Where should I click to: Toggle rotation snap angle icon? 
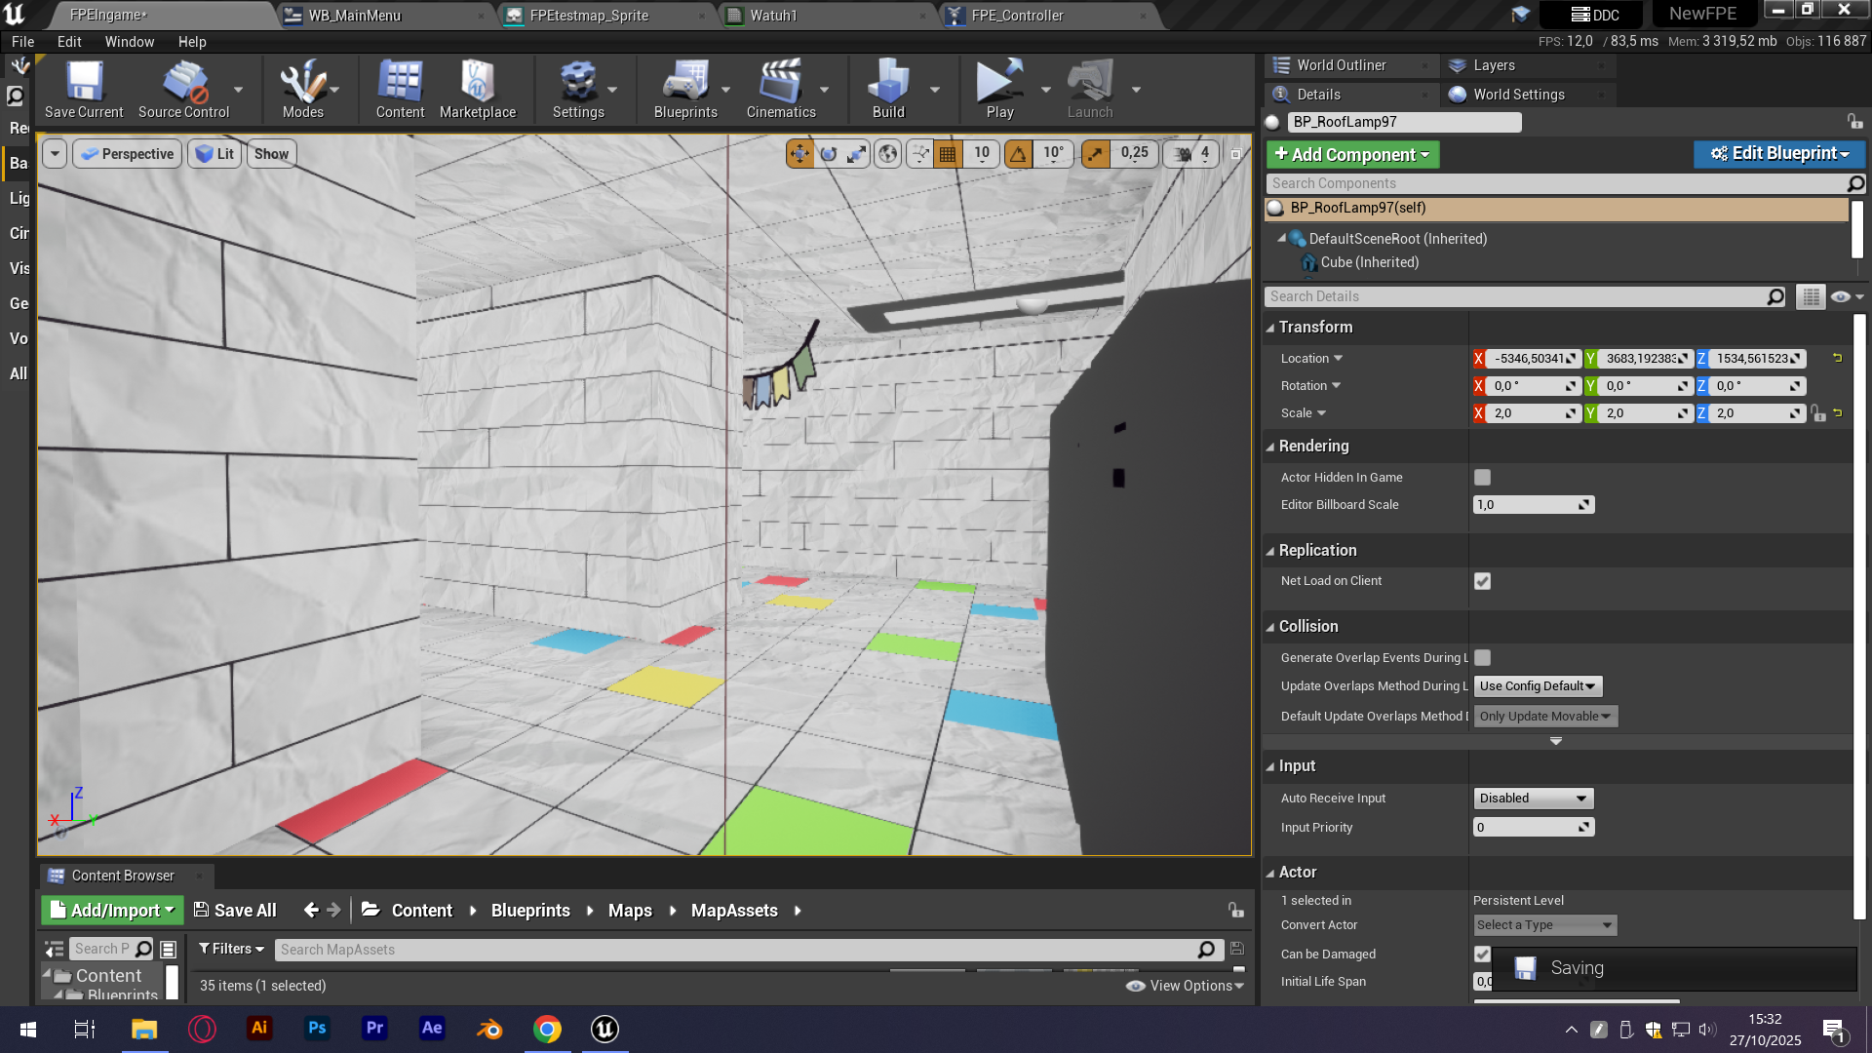click(1018, 154)
